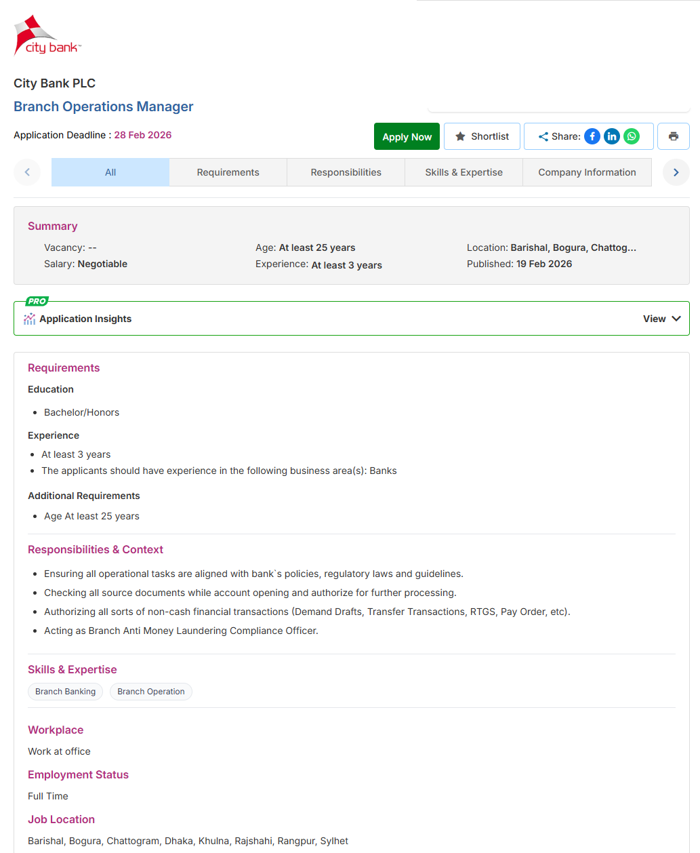Share job on LinkedIn

[x=612, y=136]
